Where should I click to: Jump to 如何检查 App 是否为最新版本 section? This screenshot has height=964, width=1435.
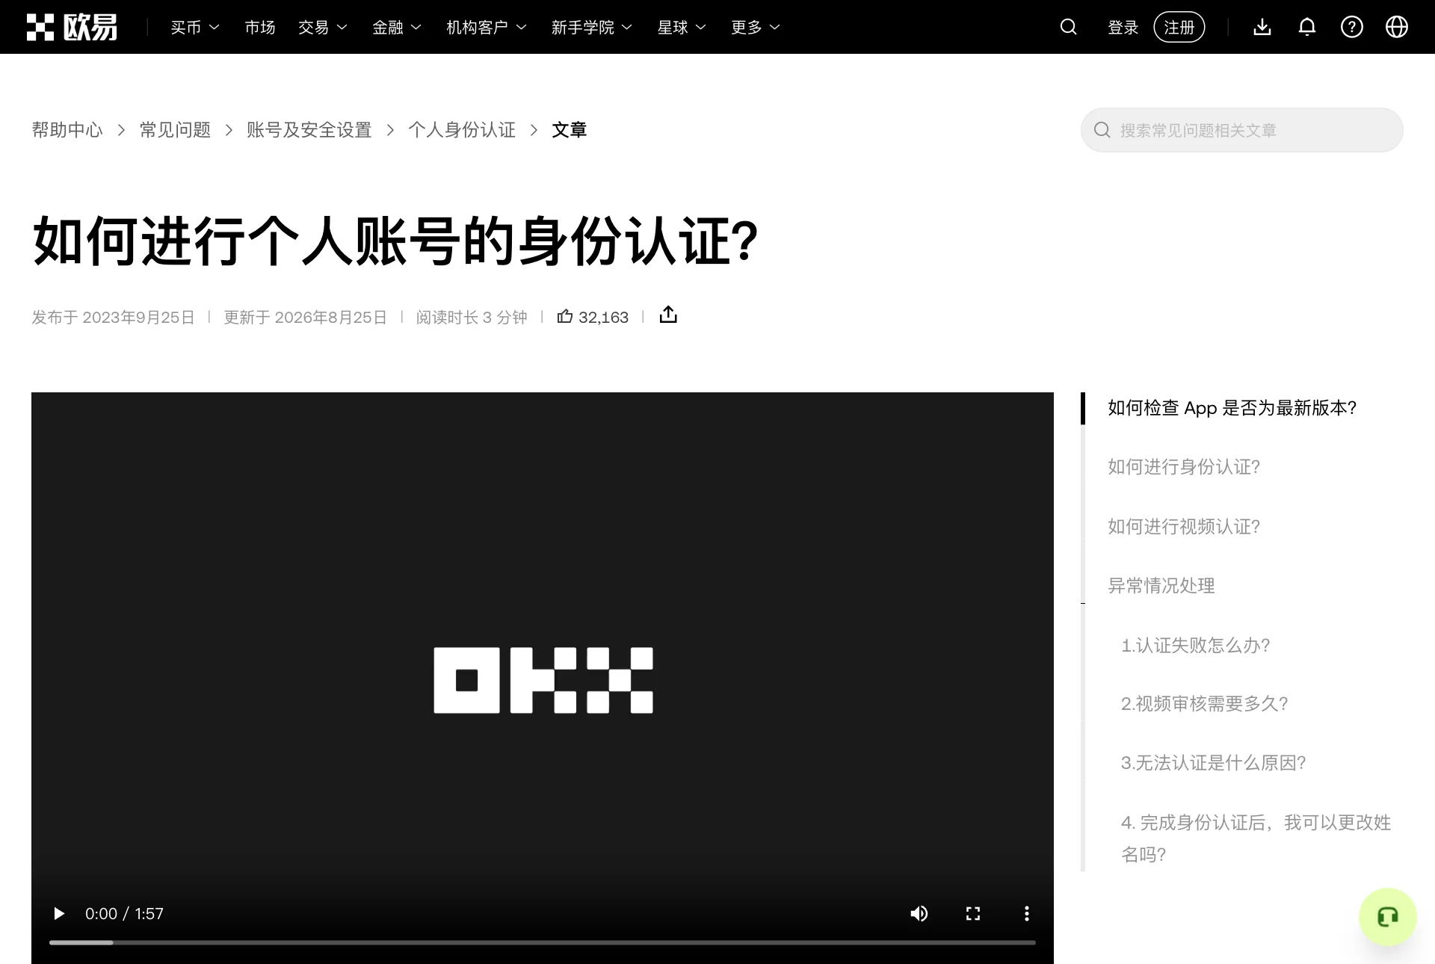(1232, 408)
